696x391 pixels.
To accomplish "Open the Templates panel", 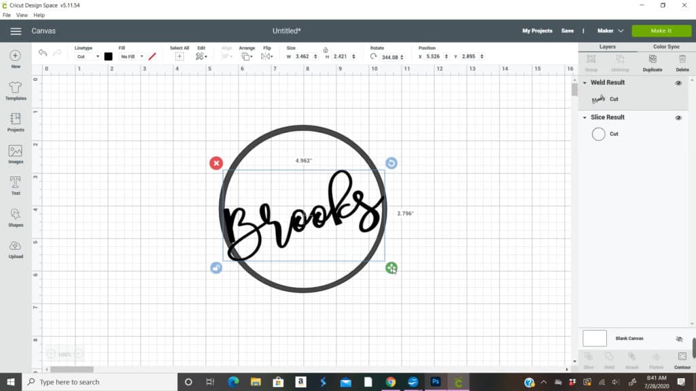I will pos(16,91).
